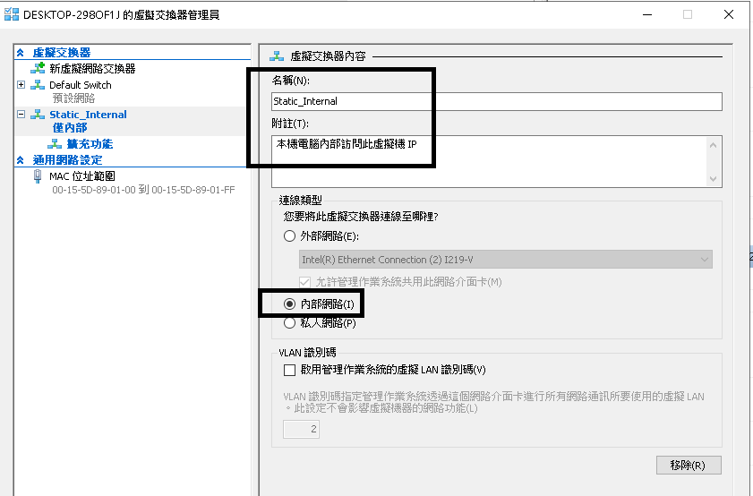The image size is (753, 496).
Task: Select the 外部網路(E) radio button
Action: (289, 236)
